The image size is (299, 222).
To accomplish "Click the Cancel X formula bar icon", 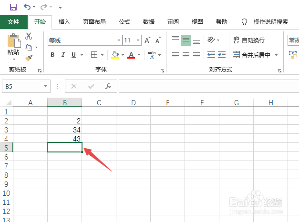I will click(x=74, y=86).
